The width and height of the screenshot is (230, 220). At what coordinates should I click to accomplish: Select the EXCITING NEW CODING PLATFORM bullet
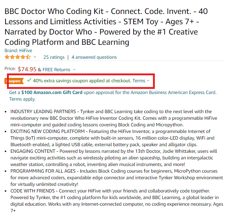point(112,138)
